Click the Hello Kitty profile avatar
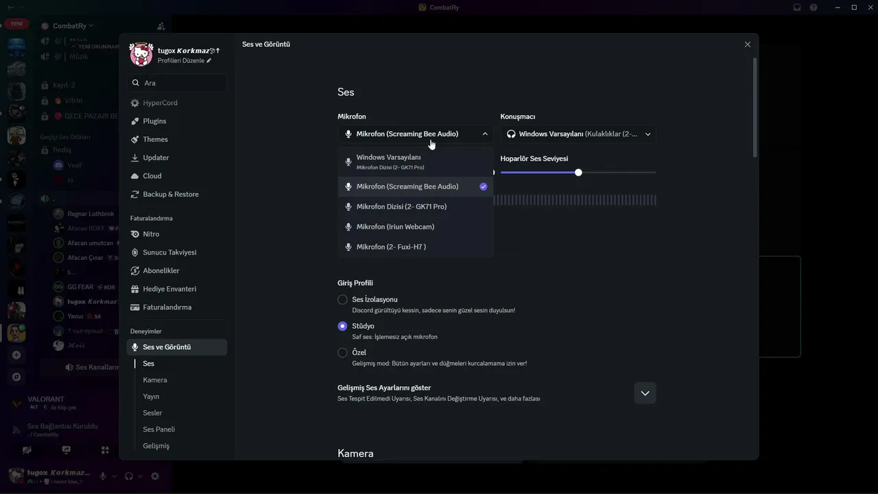This screenshot has width=878, height=494. 141,55
